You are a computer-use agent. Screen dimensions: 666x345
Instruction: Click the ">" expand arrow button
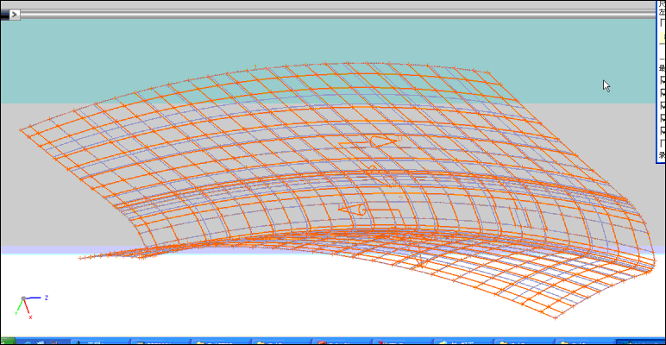tap(14, 15)
